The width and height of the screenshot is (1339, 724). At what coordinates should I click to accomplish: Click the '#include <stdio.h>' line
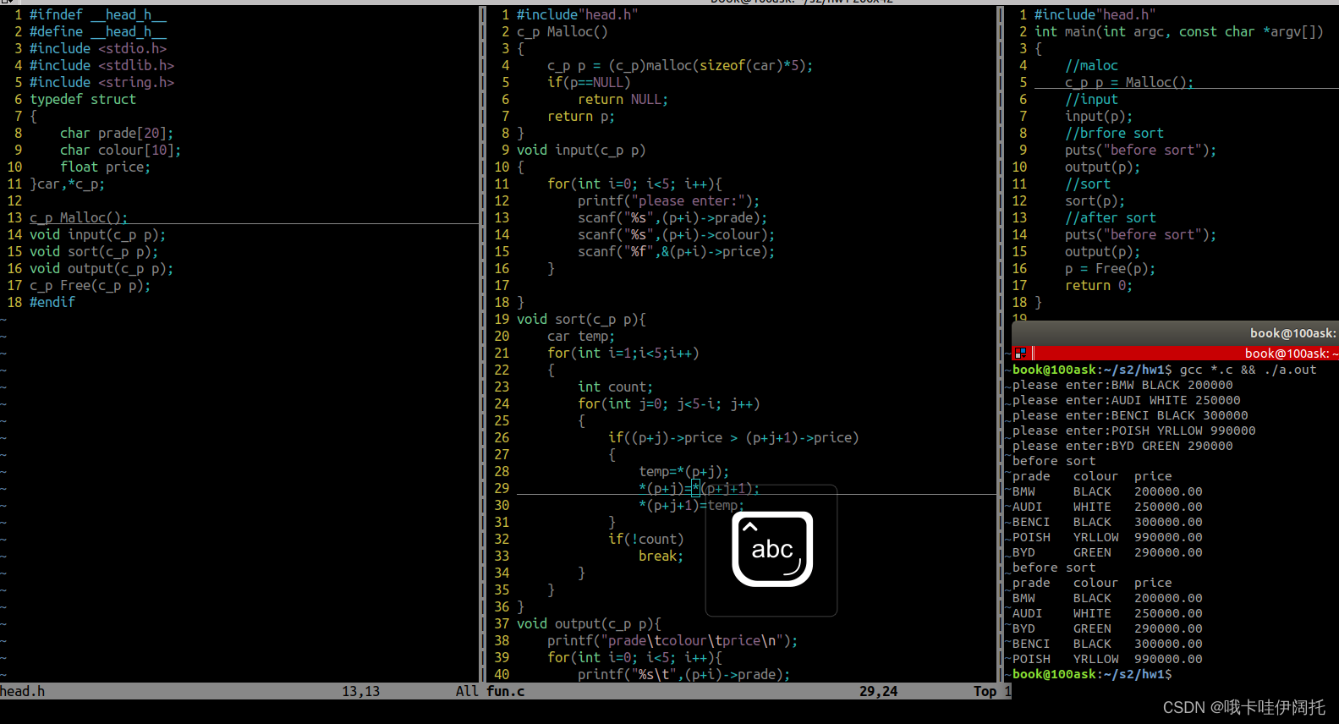(98, 48)
